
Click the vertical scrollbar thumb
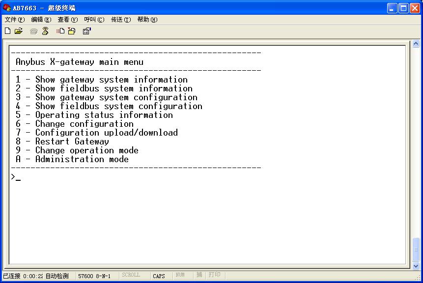(x=416, y=250)
